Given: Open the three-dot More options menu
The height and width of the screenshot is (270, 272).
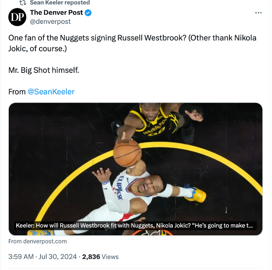Looking at the screenshot, I should pyautogui.click(x=258, y=13).
